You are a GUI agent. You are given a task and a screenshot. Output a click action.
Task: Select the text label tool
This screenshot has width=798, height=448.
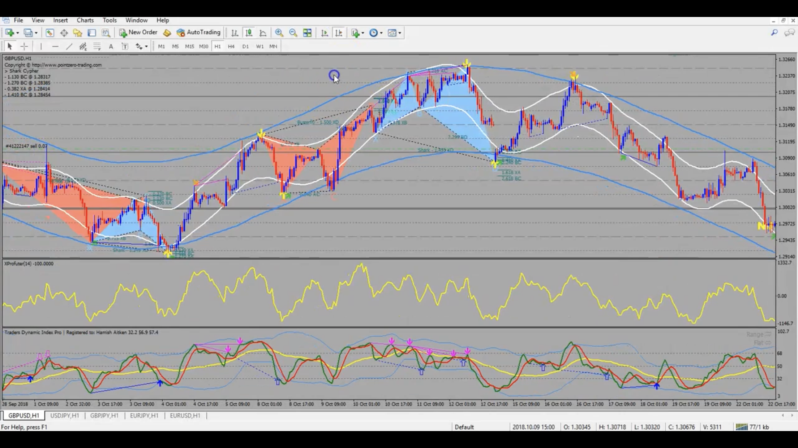click(x=125, y=46)
